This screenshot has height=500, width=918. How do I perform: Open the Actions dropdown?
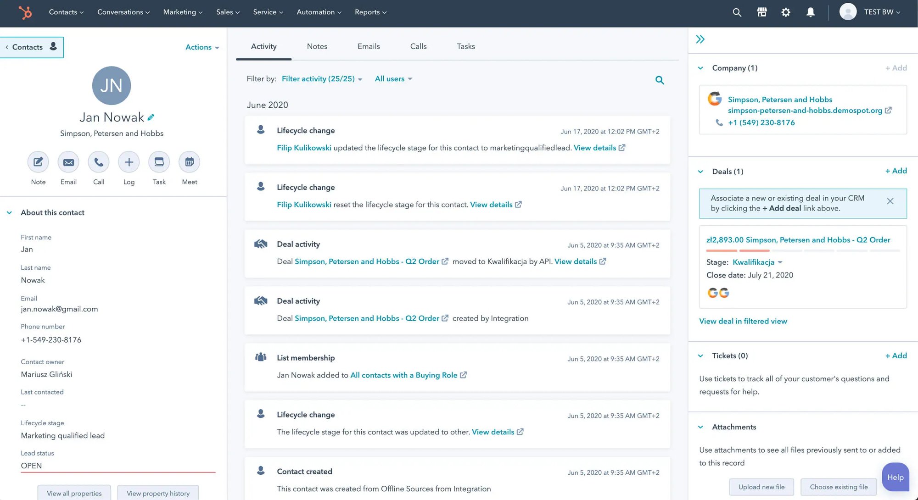click(202, 47)
